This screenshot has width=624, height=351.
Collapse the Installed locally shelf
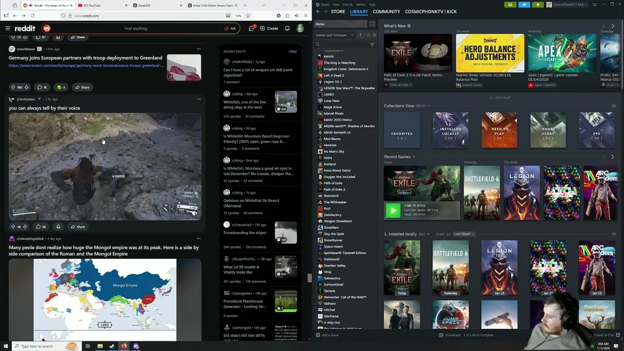tap(614, 234)
